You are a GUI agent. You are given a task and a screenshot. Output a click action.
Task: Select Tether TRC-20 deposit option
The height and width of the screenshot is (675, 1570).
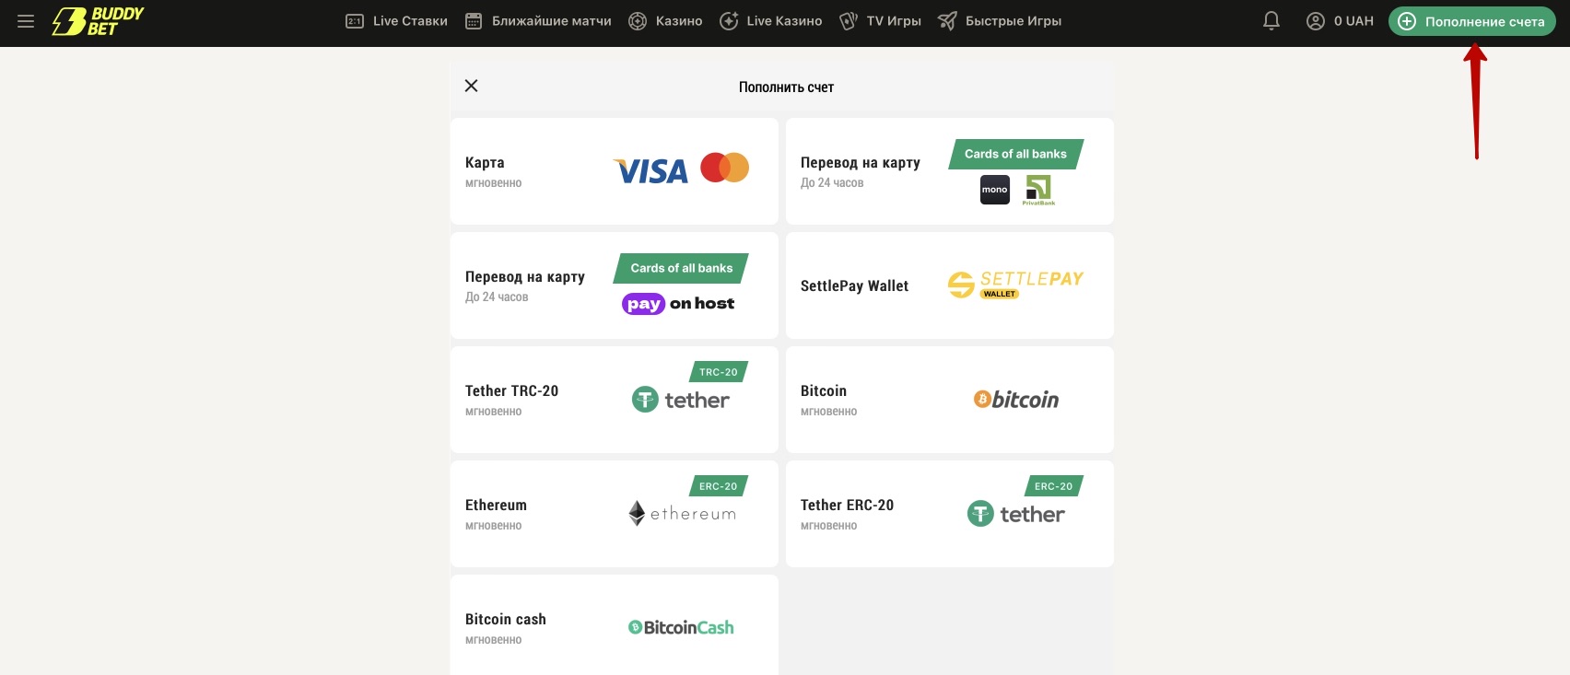[x=615, y=400]
